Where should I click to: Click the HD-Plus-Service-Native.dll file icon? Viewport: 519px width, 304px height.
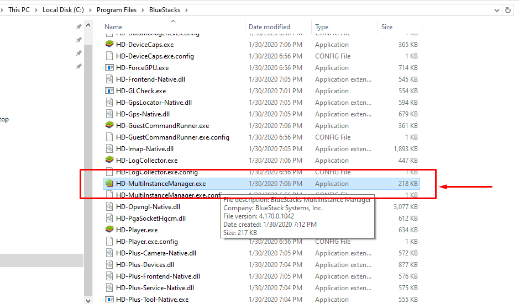(x=109, y=287)
